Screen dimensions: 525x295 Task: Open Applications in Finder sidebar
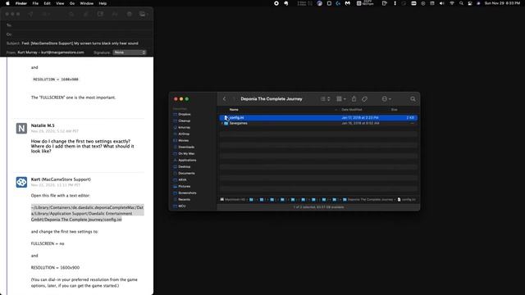[187, 161]
